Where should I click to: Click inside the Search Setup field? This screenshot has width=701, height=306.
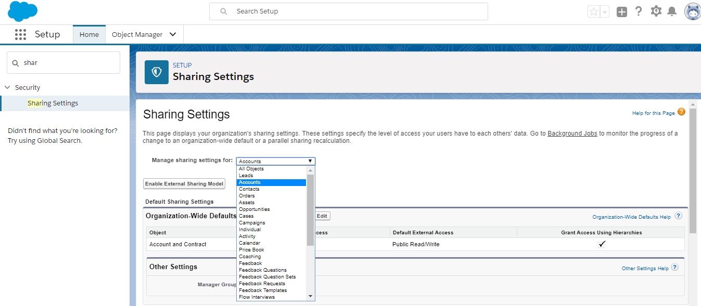click(349, 11)
